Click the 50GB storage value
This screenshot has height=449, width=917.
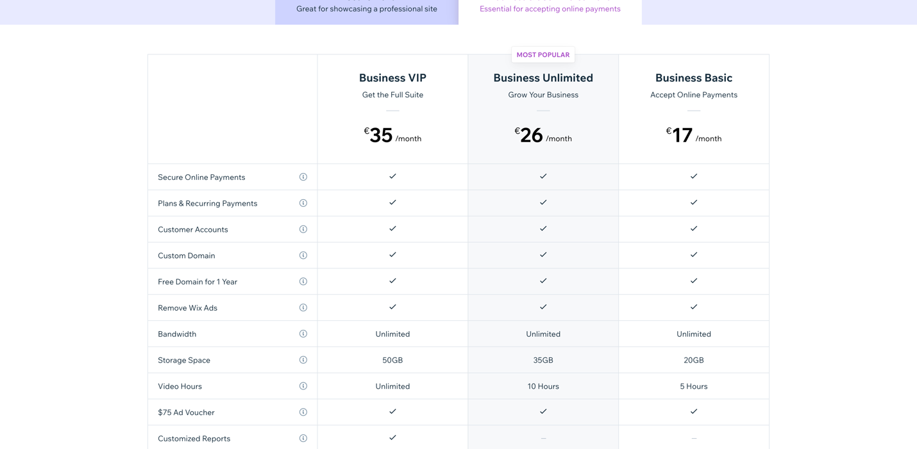tap(392, 360)
